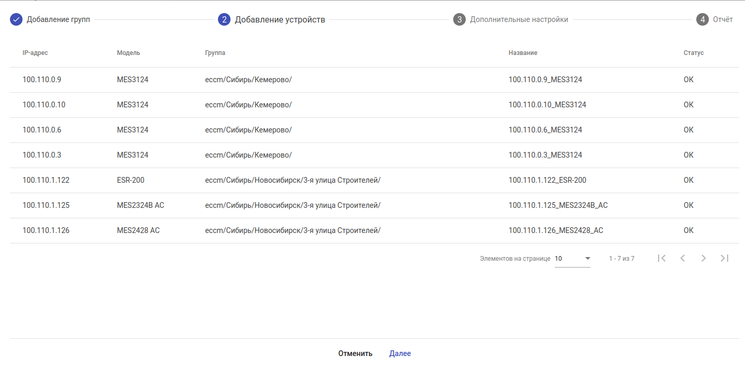Click the Группа column header
745x377 pixels.
215,53
